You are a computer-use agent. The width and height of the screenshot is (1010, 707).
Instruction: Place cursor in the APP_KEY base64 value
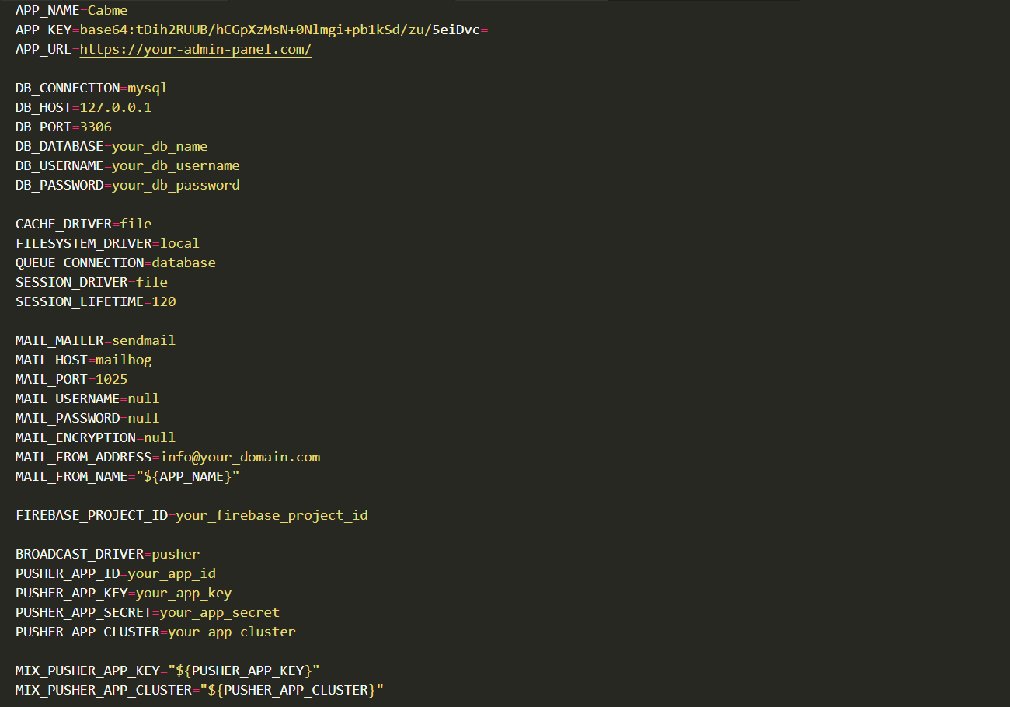pos(280,30)
